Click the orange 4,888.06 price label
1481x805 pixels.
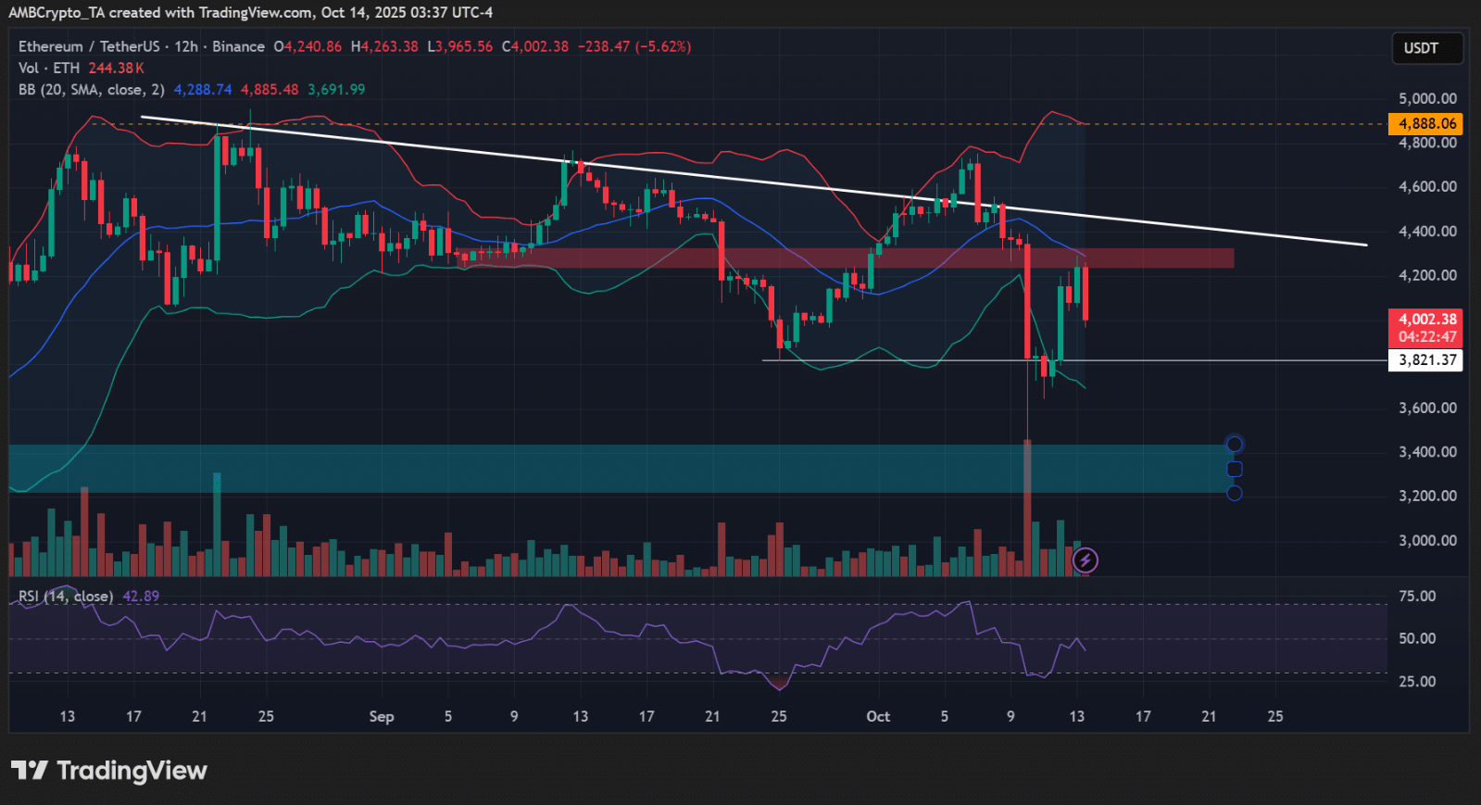pyautogui.click(x=1425, y=123)
